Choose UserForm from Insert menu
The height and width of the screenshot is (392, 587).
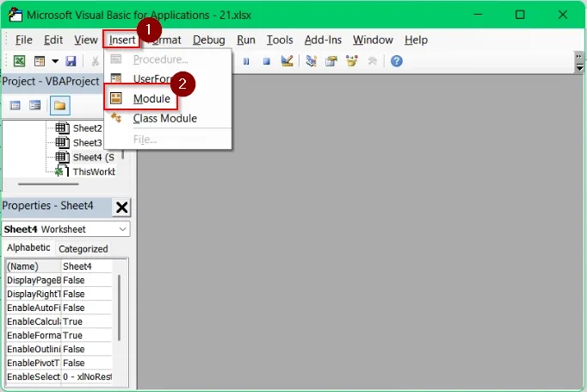(168, 78)
